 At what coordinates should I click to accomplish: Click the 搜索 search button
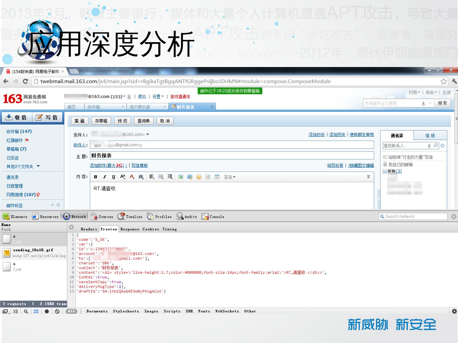tap(442, 103)
